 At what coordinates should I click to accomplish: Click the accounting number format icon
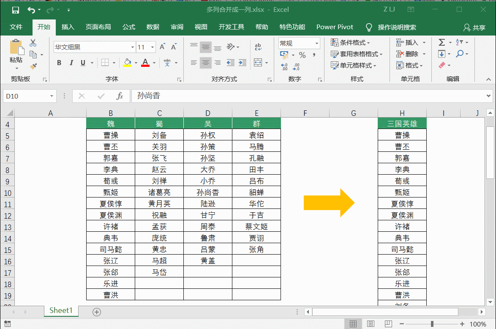pos(284,55)
